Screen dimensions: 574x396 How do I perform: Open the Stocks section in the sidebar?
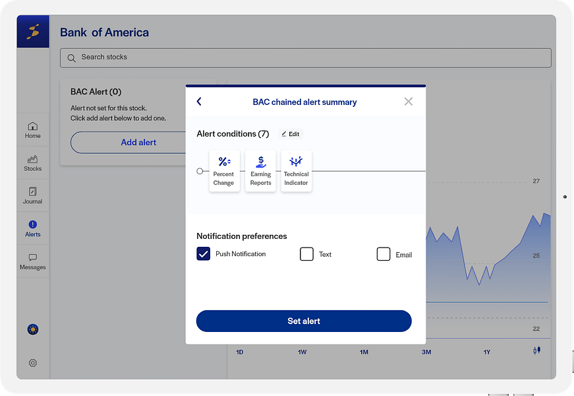click(32, 162)
